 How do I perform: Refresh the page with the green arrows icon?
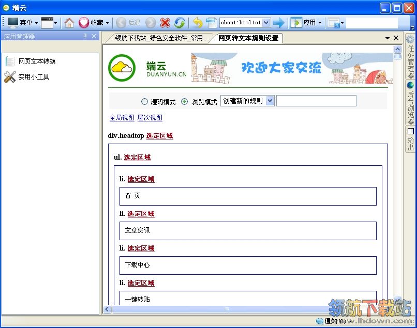click(x=180, y=23)
